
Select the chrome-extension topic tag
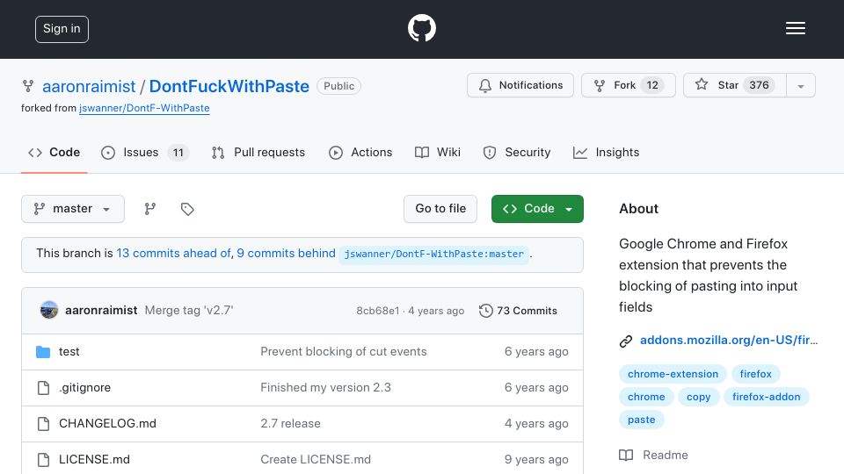673,374
